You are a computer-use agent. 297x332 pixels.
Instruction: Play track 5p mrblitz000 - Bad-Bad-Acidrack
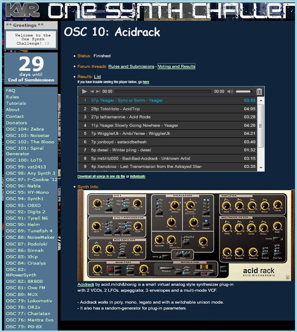(x=167, y=159)
